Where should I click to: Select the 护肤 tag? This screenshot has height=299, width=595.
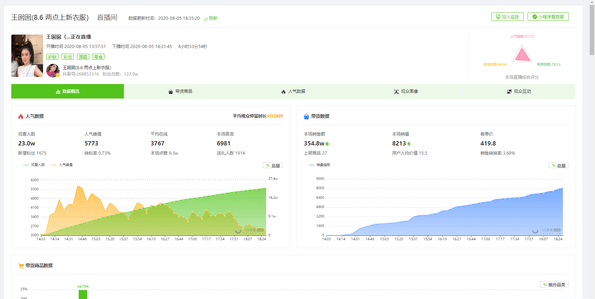point(52,57)
